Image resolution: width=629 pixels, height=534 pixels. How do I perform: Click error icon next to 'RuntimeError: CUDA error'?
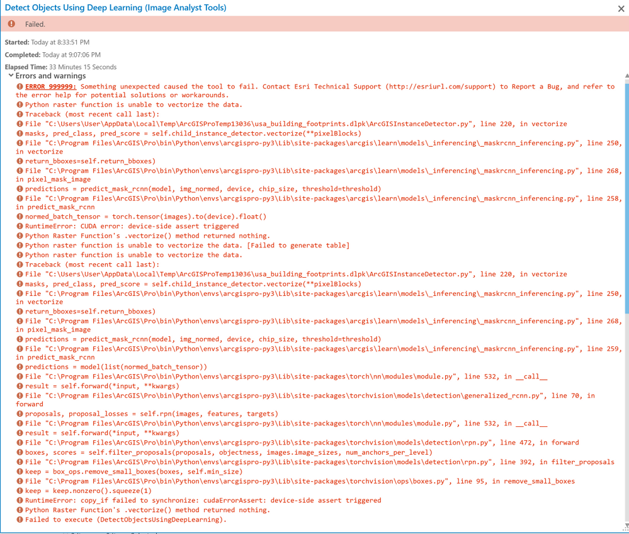(x=20, y=226)
